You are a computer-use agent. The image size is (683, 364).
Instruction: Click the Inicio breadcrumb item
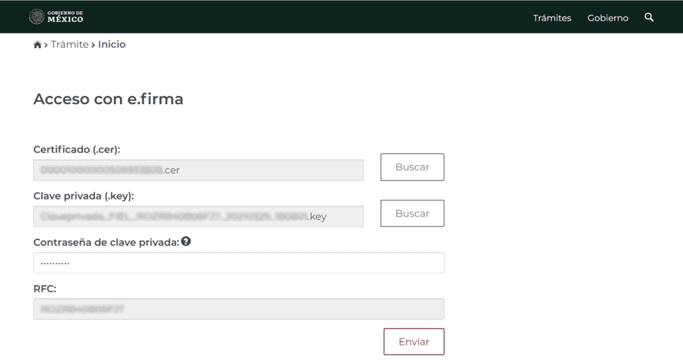coord(111,45)
